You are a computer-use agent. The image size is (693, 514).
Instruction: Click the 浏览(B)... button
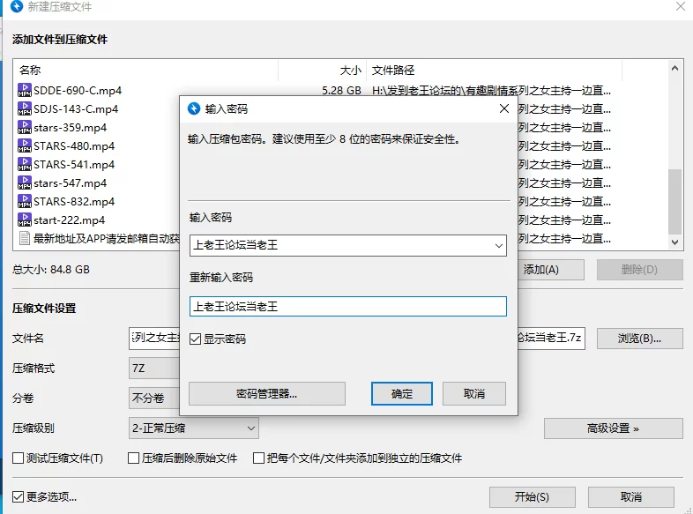coord(639,339)
